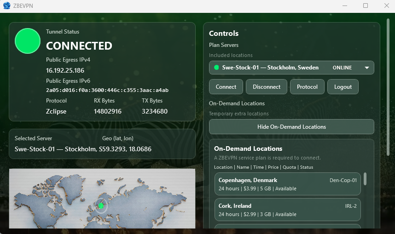
Task: Click the Tunnel Status label
Action: [x=63, y=32]
